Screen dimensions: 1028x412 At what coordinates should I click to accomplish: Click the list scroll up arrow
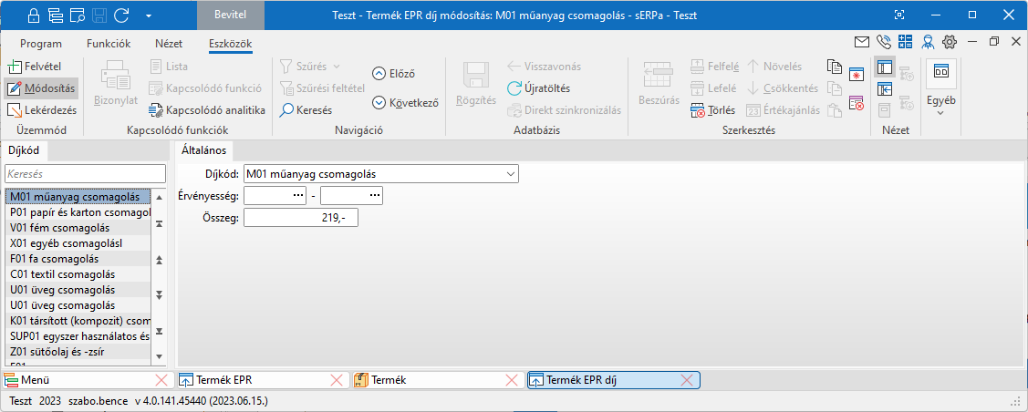point(159,197)
